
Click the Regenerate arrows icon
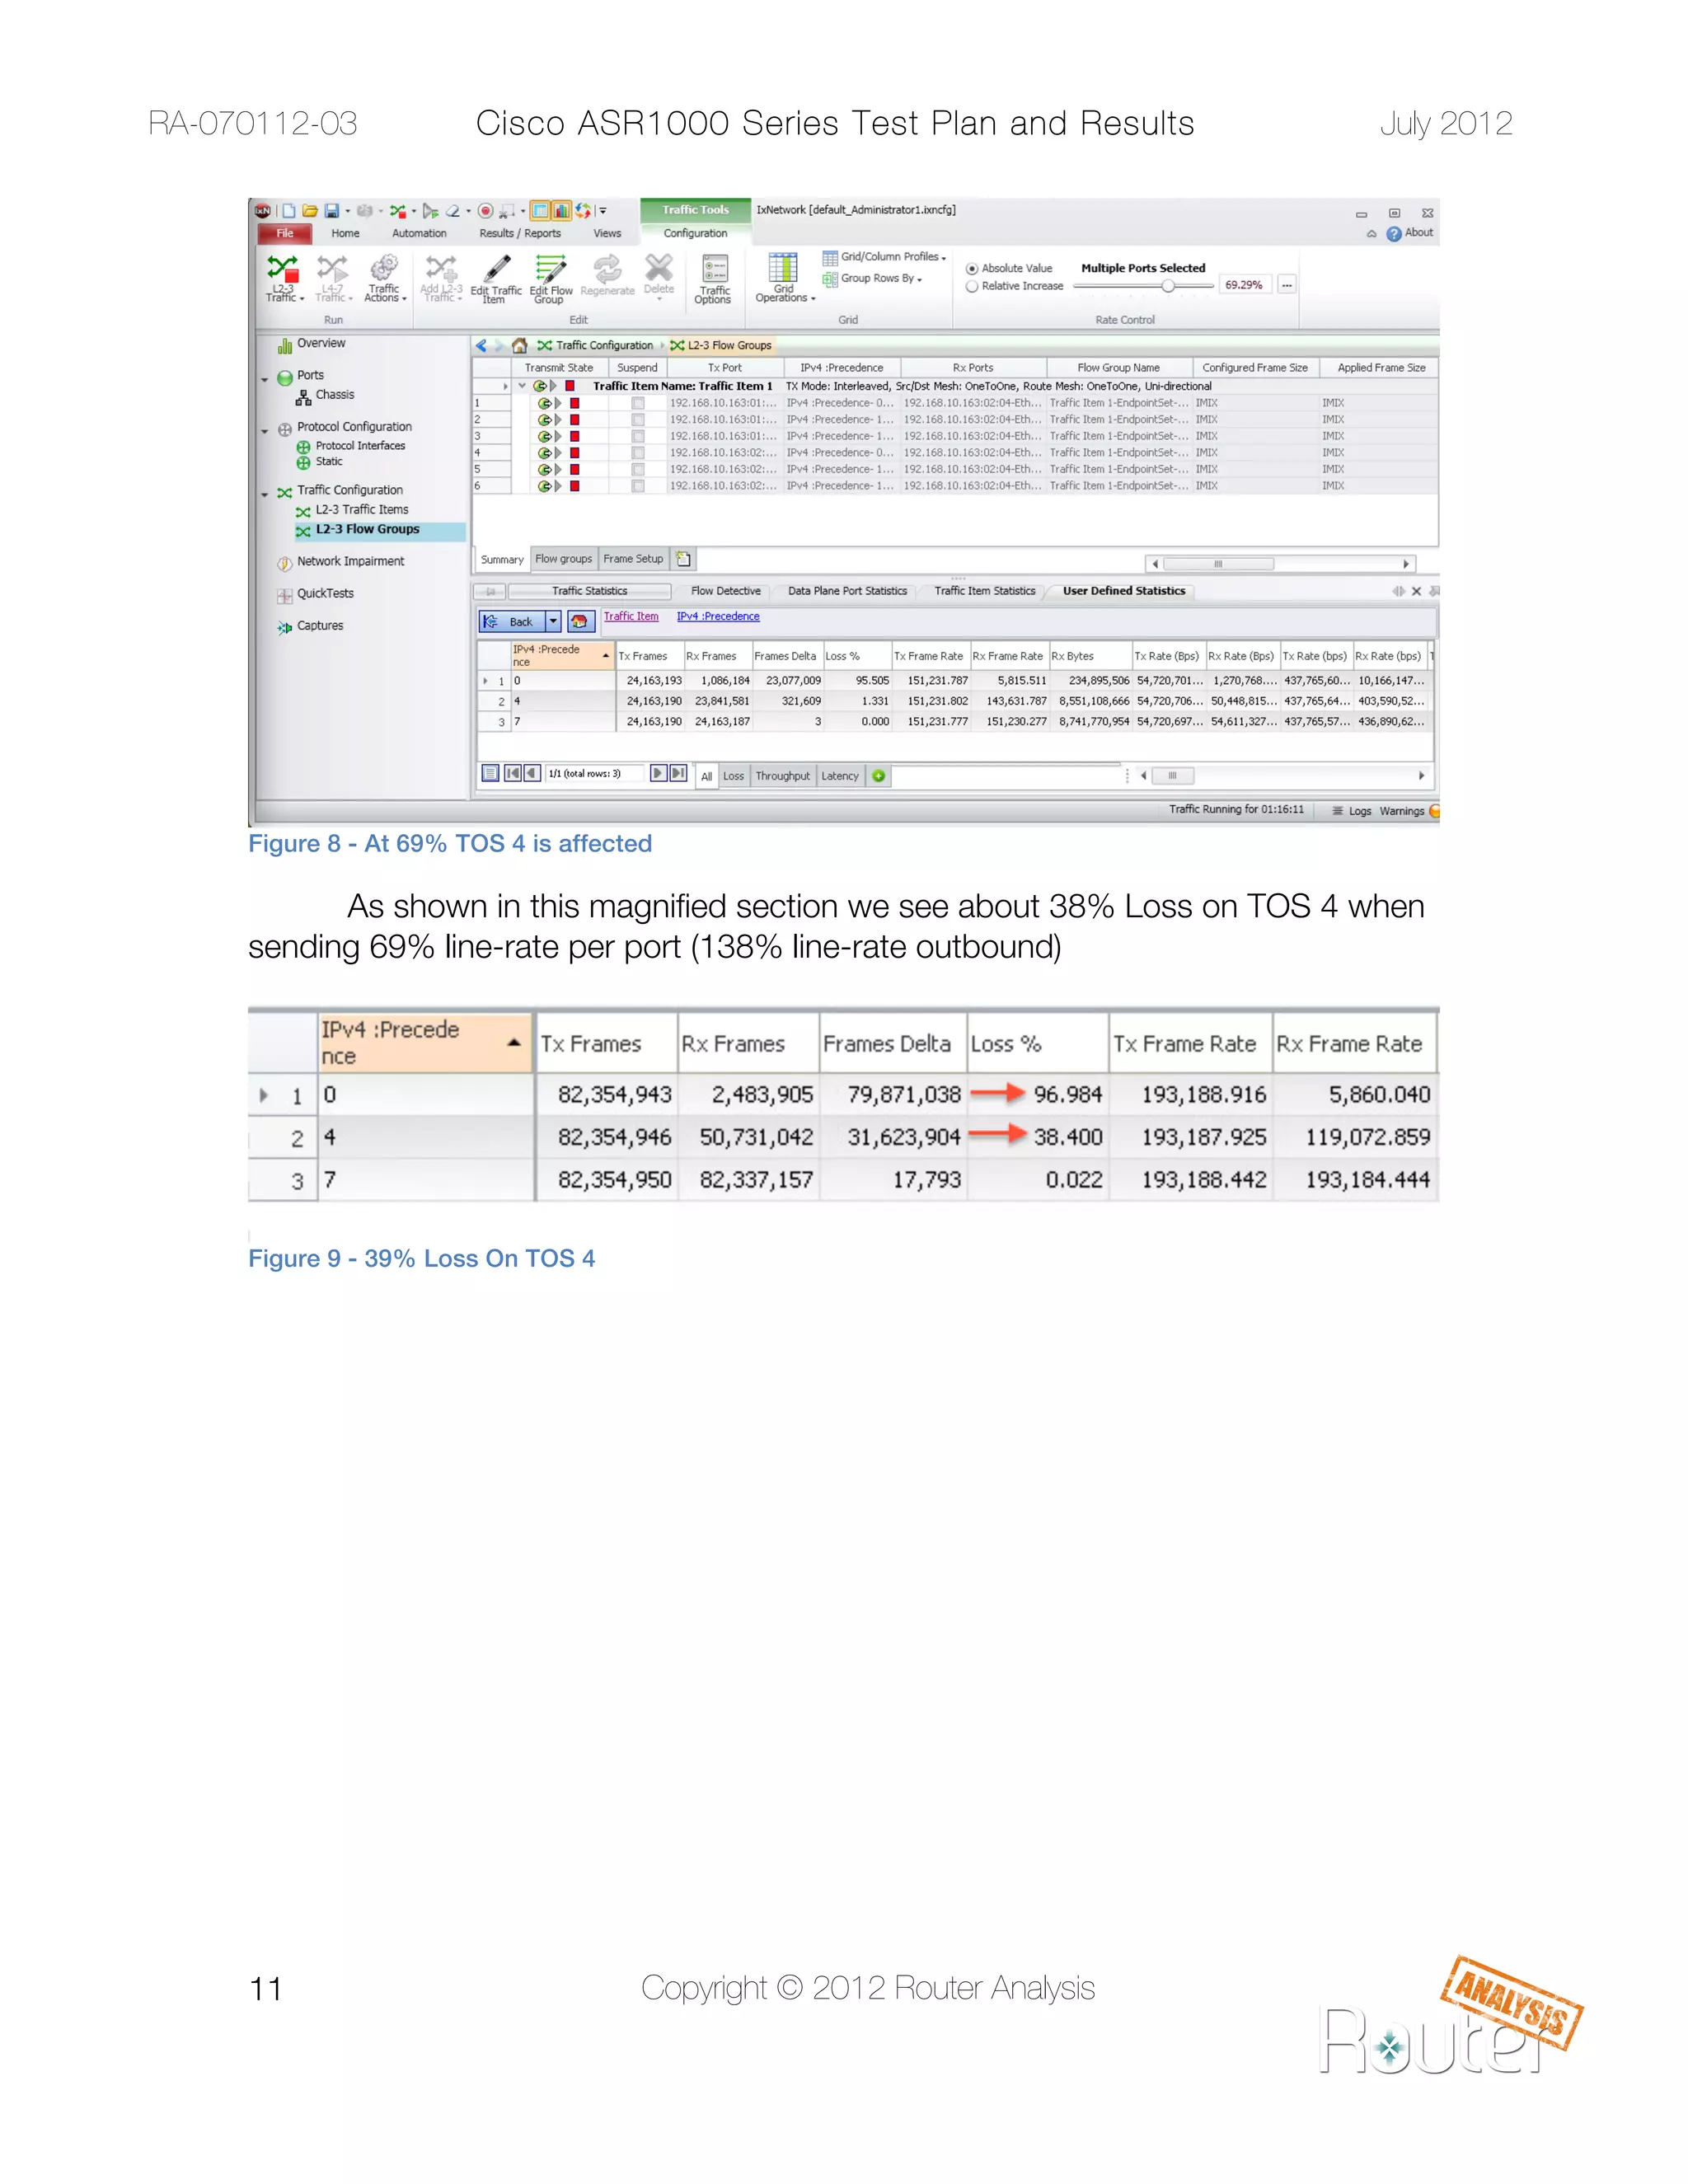point(607,268)
